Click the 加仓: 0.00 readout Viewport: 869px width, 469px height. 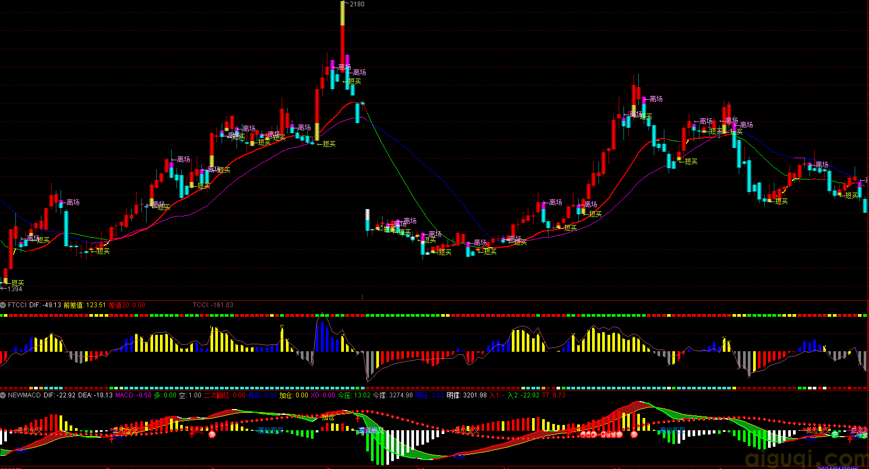(x=294, y=395)
